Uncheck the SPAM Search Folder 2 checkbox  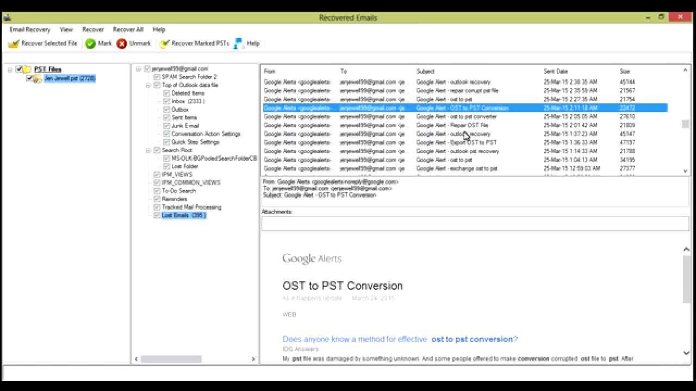pos(157,77)
